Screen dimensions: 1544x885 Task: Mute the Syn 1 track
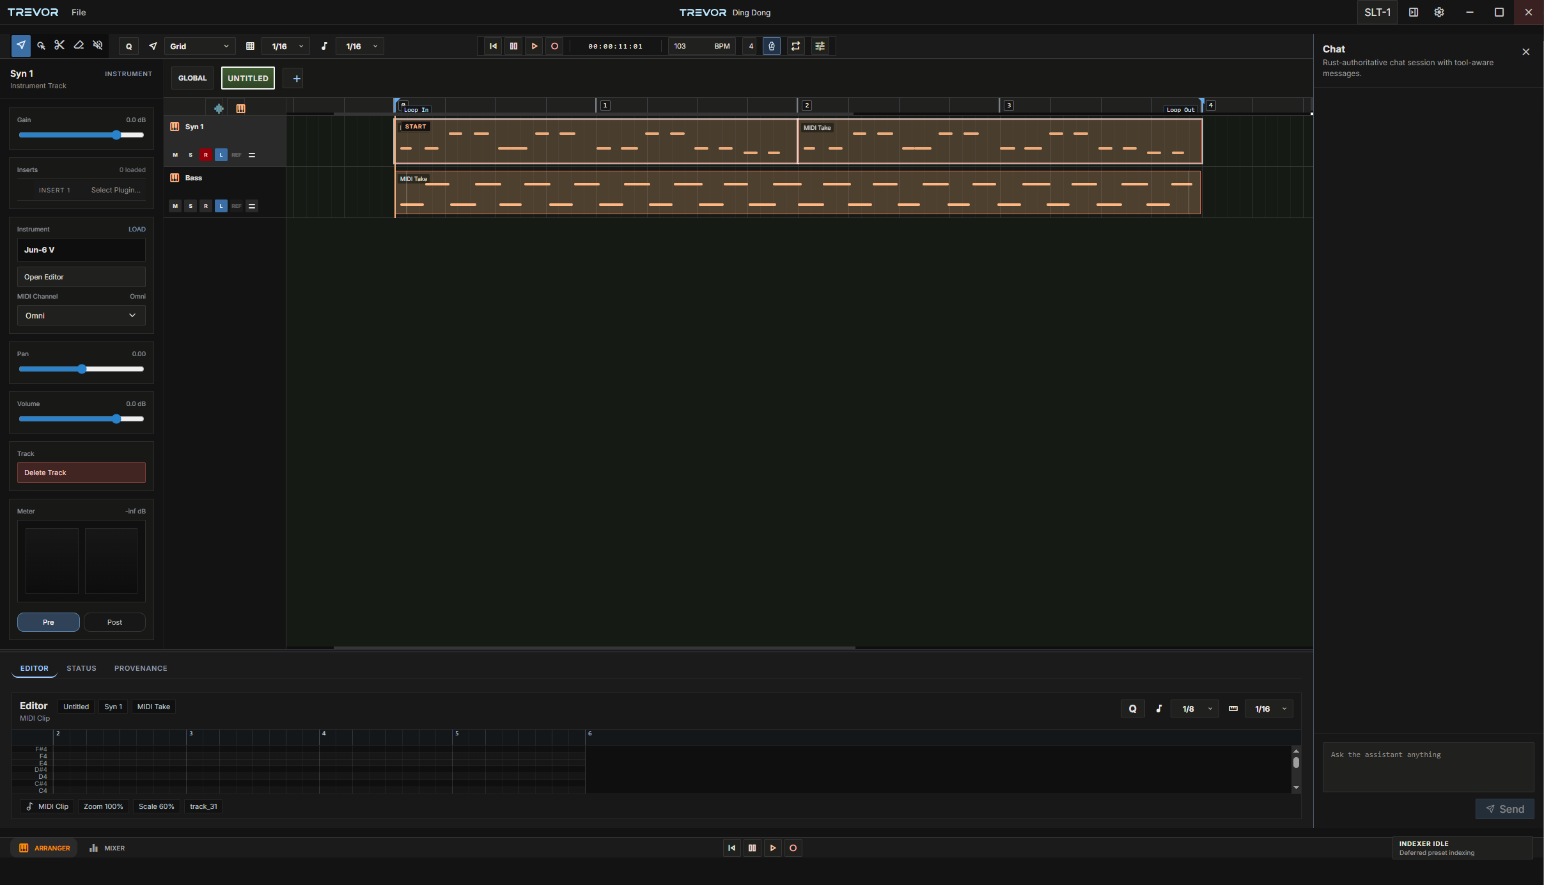coord(175,155)
